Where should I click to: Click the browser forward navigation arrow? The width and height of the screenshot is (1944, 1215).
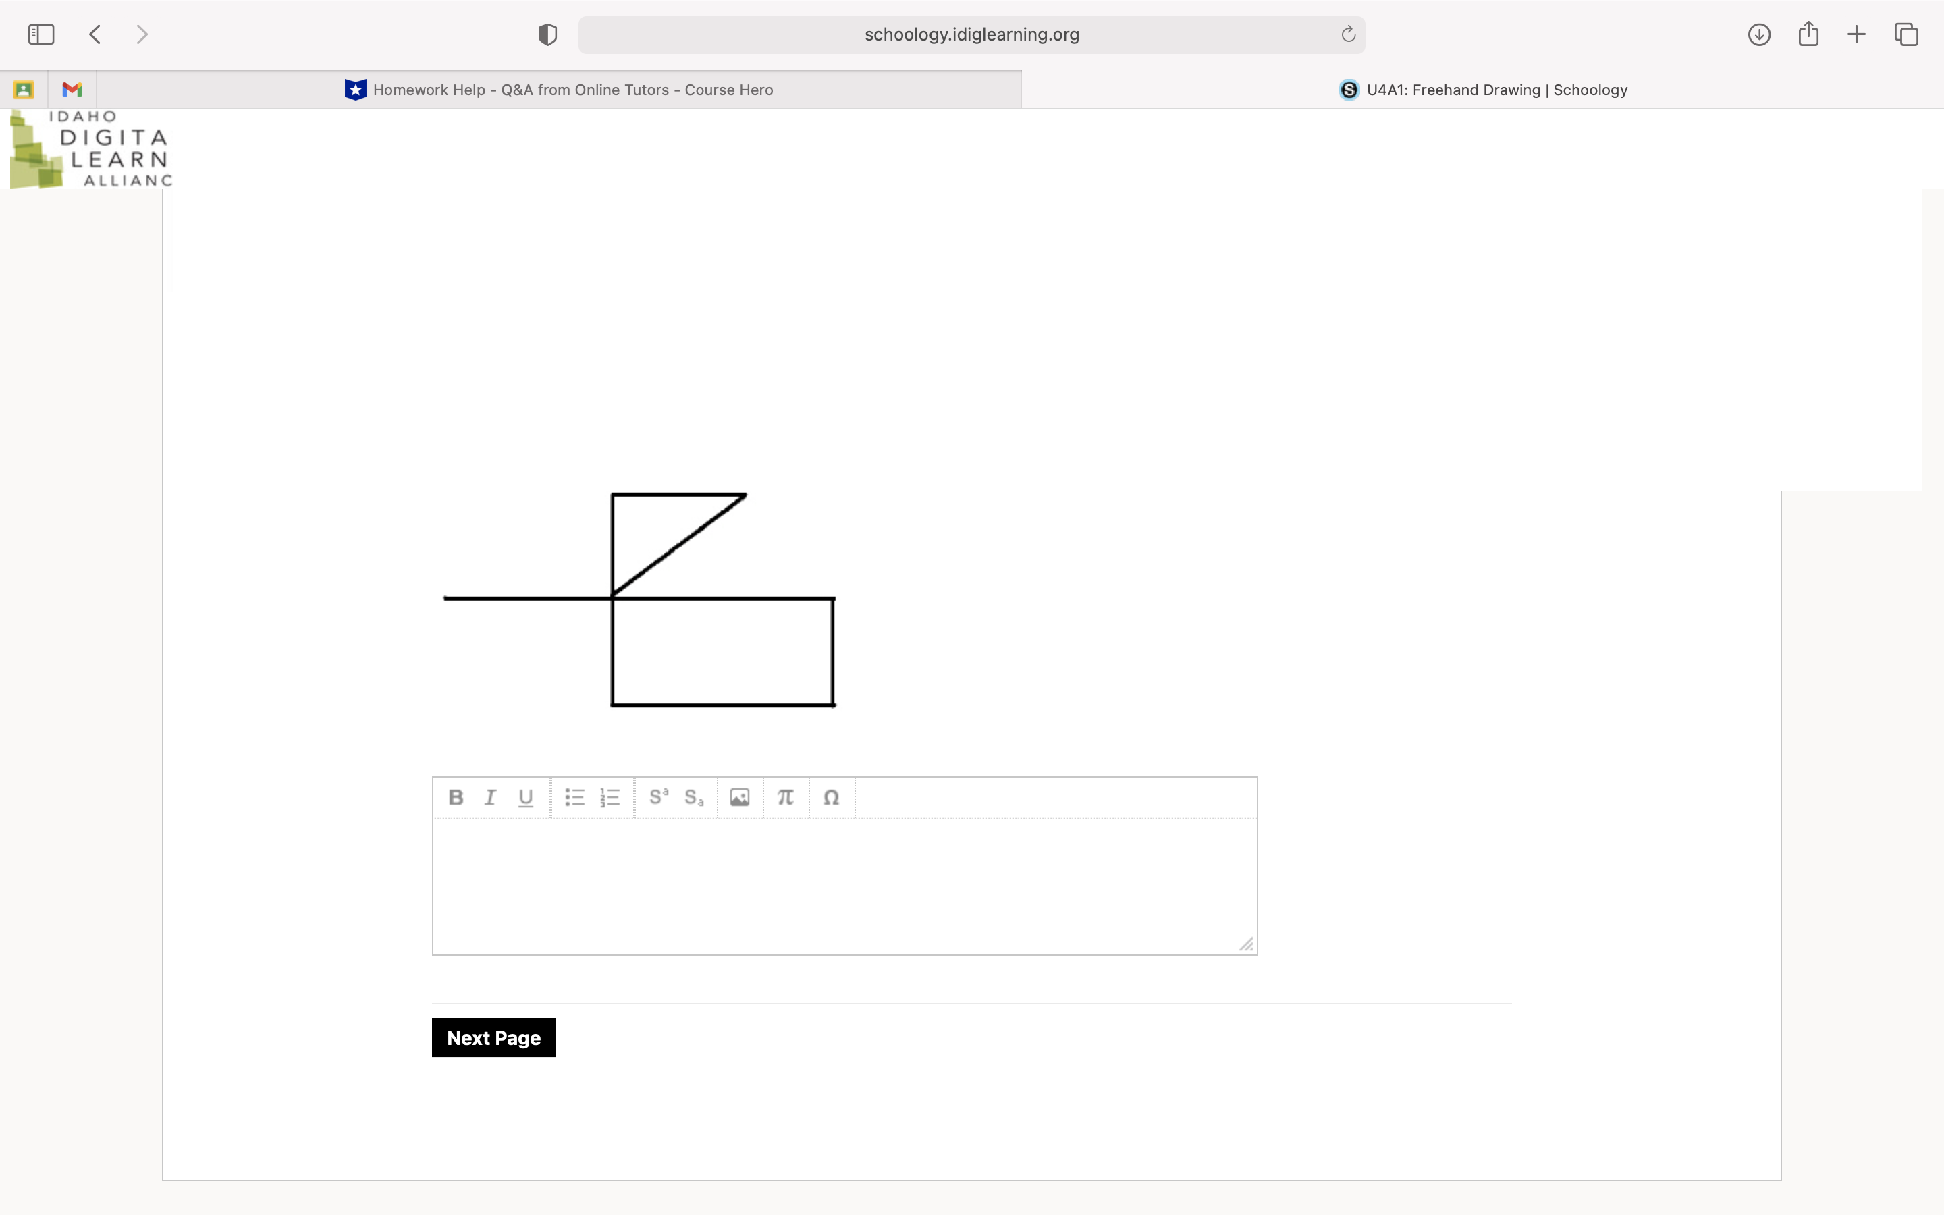(x=141, y=32)
